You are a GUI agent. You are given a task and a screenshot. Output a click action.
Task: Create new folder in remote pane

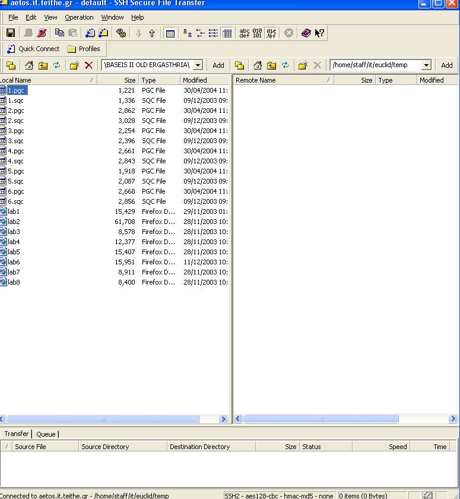(x=303, y=65)
